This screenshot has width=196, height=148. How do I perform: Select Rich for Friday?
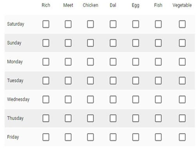pyautogui.click(x=46, y=137)
